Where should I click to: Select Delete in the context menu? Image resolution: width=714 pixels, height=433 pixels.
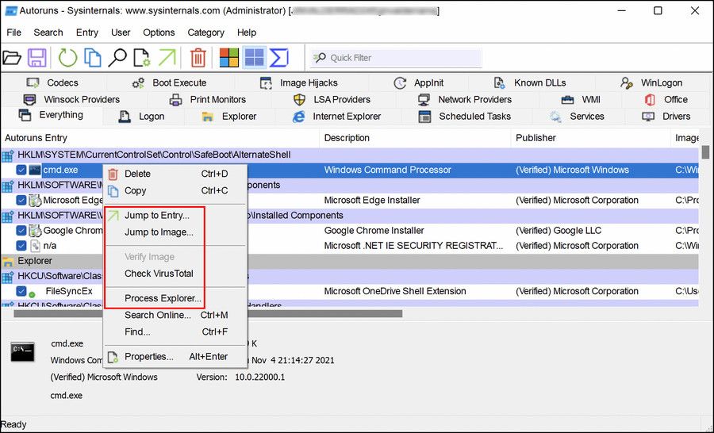pyautogui.click(x=176, y=174)
